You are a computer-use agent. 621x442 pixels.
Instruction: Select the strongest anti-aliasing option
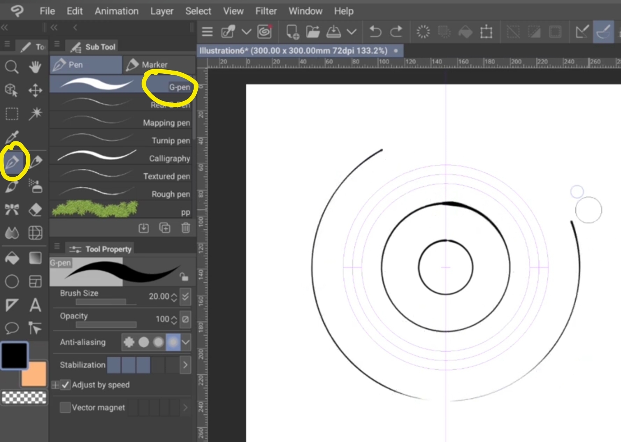point(173,342)
